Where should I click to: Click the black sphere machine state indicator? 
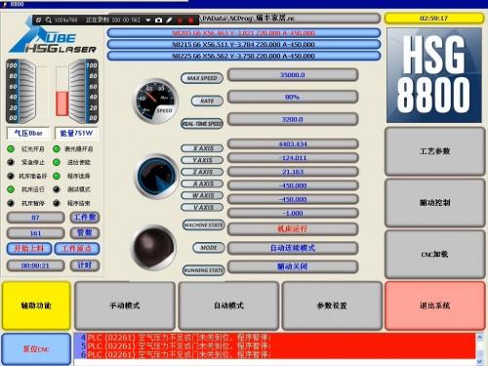coord(154,248)
